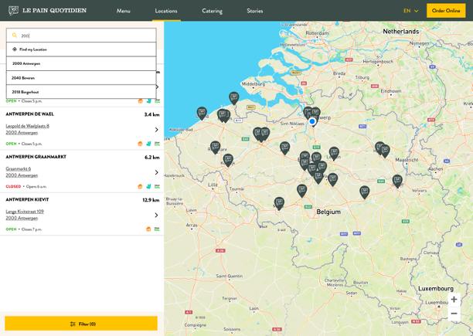The image size is (473, 336).
Task: Click green icon in Antwerpen Graanmarkt row
Action: click(x=157, y=186)
